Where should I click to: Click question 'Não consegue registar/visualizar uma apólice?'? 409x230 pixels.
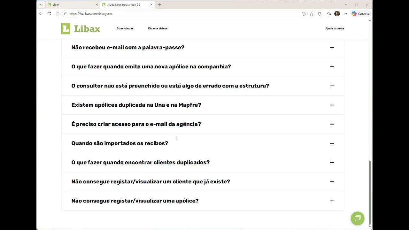click(135, 201)
